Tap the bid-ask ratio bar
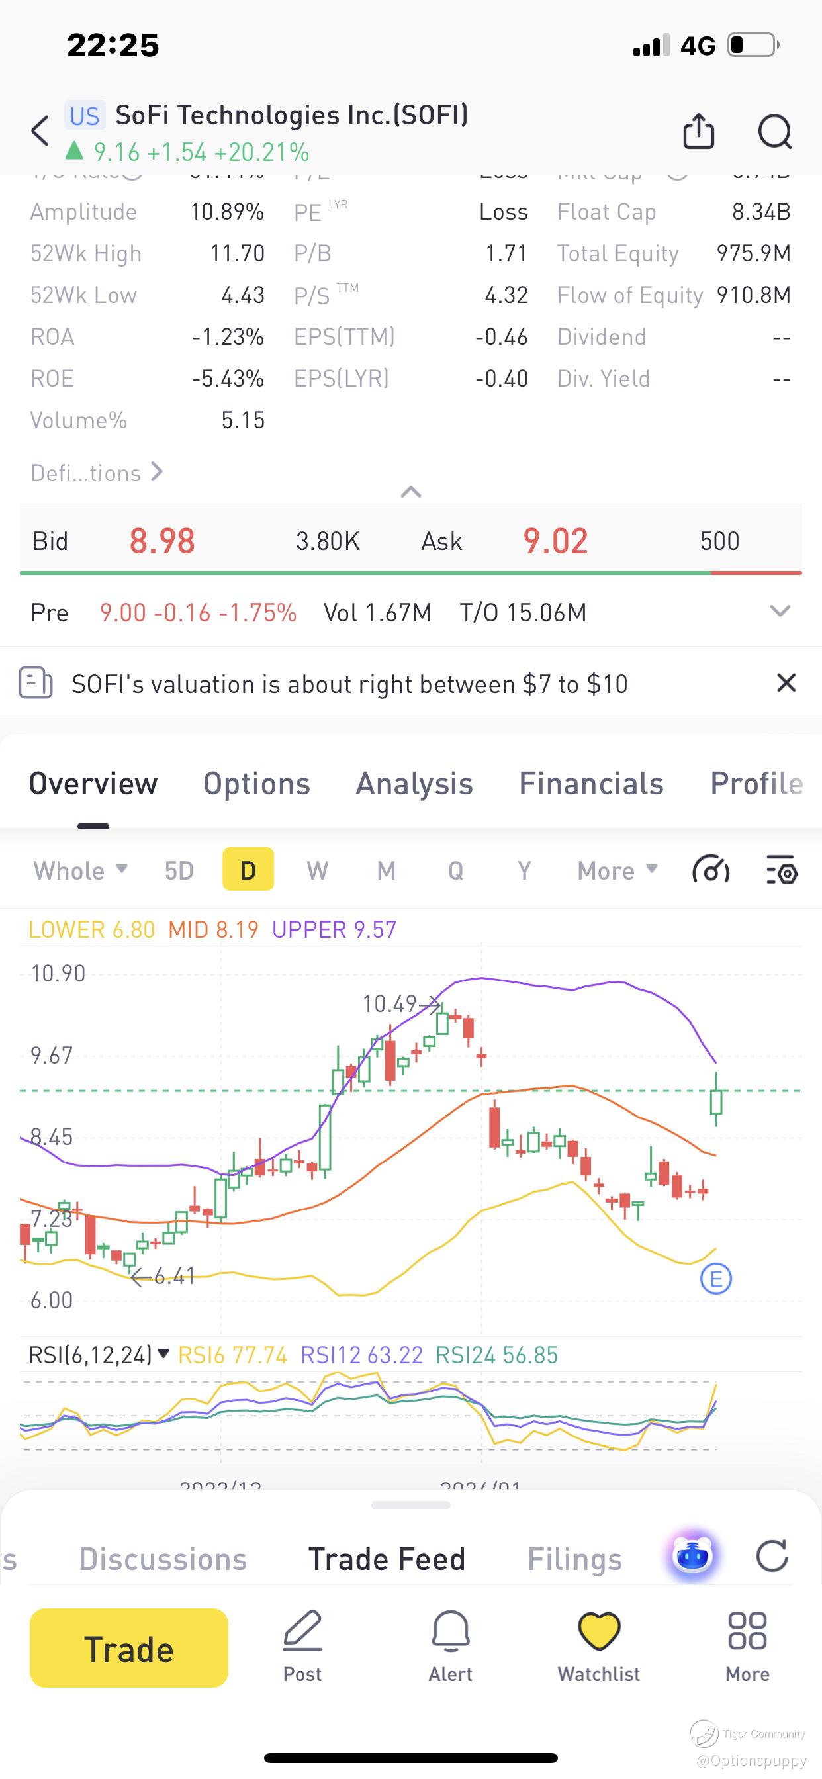This screenshot has height=1779, width=822. pyautogui.click(x=411, y=572)
